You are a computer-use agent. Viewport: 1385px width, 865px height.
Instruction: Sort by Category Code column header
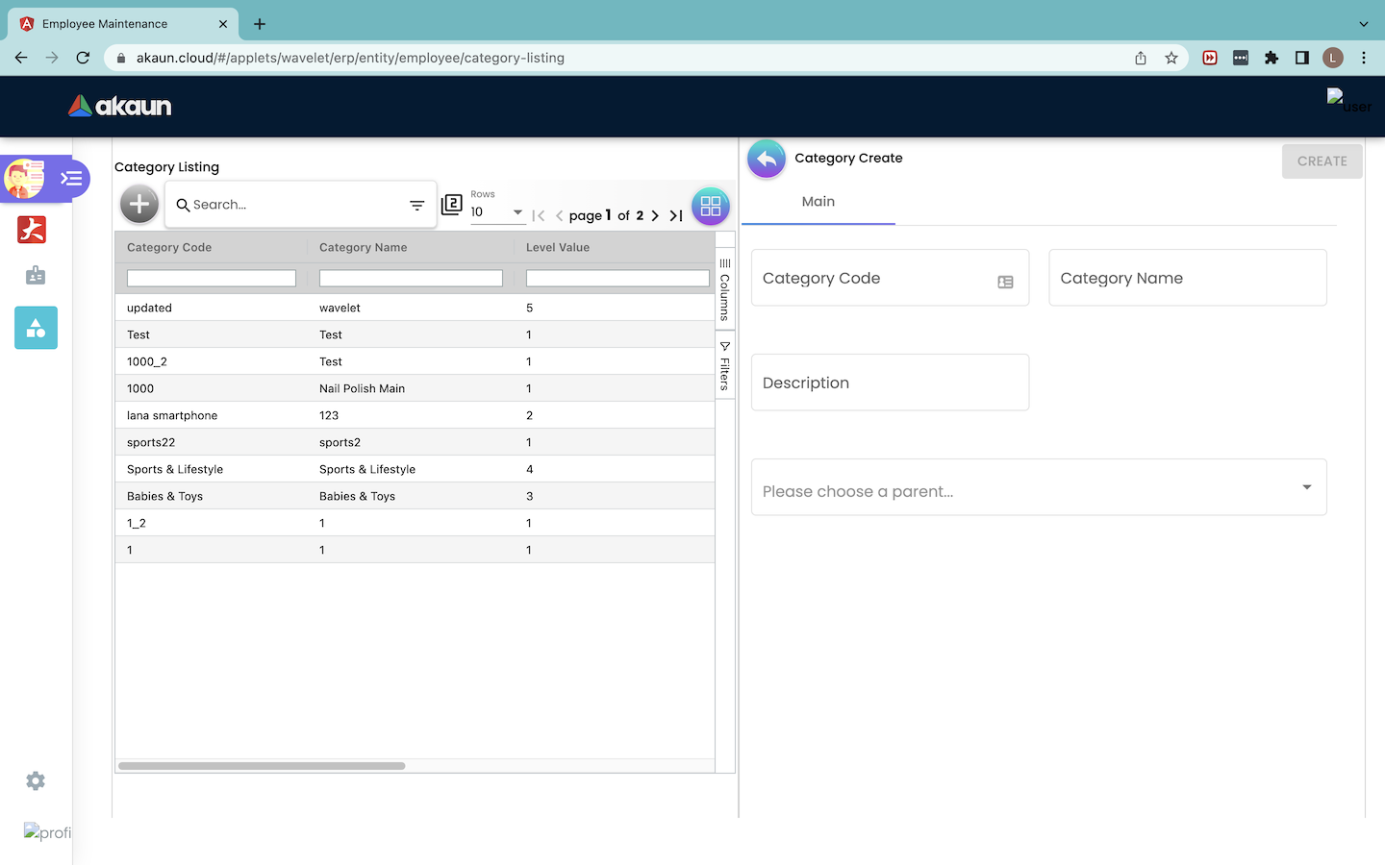[x=169, y=248]
